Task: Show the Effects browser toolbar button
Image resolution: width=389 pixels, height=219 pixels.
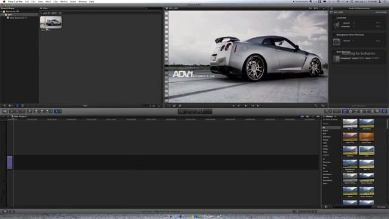Action: point(345,111)
